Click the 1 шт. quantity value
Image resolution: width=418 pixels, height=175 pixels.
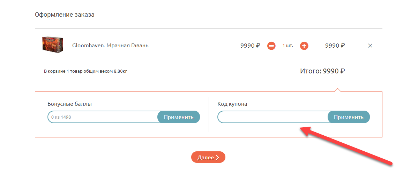288,46
